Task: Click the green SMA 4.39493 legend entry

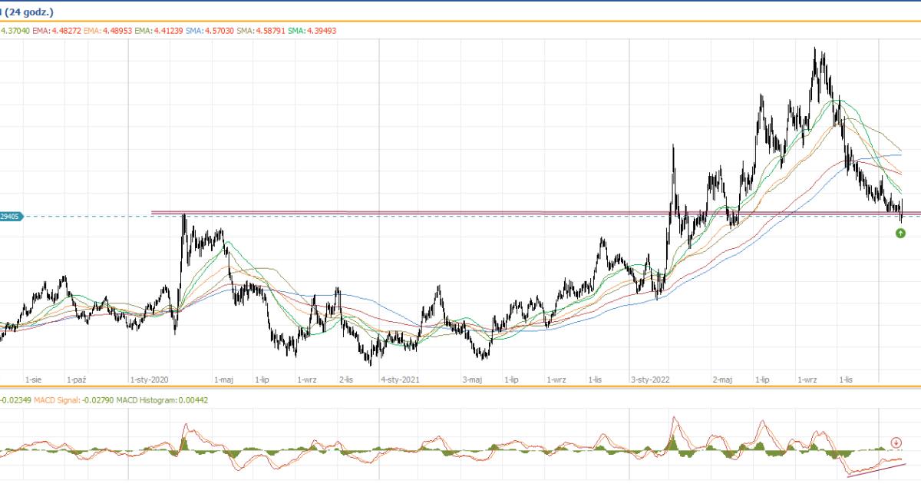Action: 311,31
